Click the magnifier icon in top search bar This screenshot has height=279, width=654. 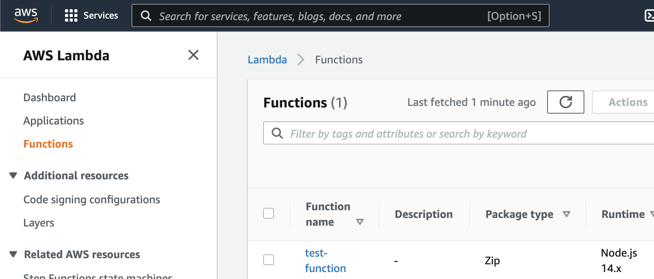(x=146, y=16)
